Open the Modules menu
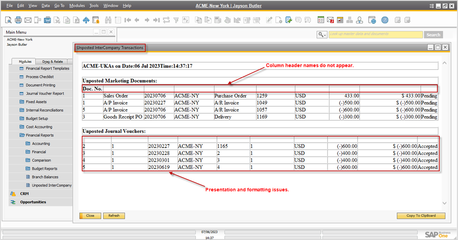 tap(77, 6)
